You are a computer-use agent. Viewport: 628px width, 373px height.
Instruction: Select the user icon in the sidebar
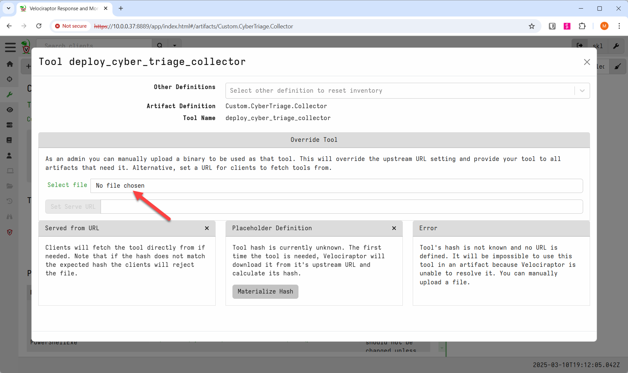10,155
